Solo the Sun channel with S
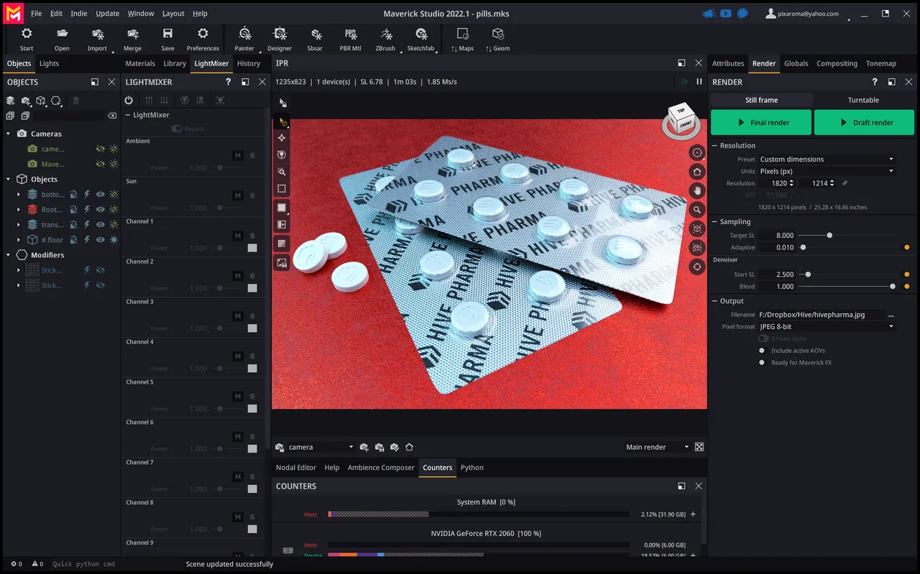 252,196
